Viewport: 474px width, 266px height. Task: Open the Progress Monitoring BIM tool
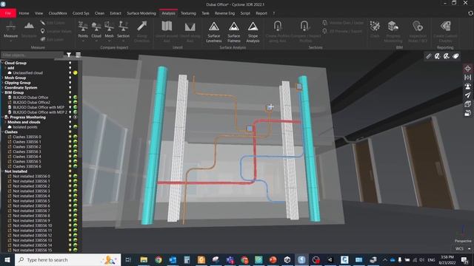(393, 31)
